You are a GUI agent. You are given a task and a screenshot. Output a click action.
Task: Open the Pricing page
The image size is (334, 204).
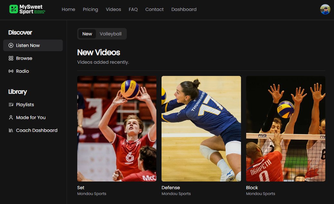point(90,9)
